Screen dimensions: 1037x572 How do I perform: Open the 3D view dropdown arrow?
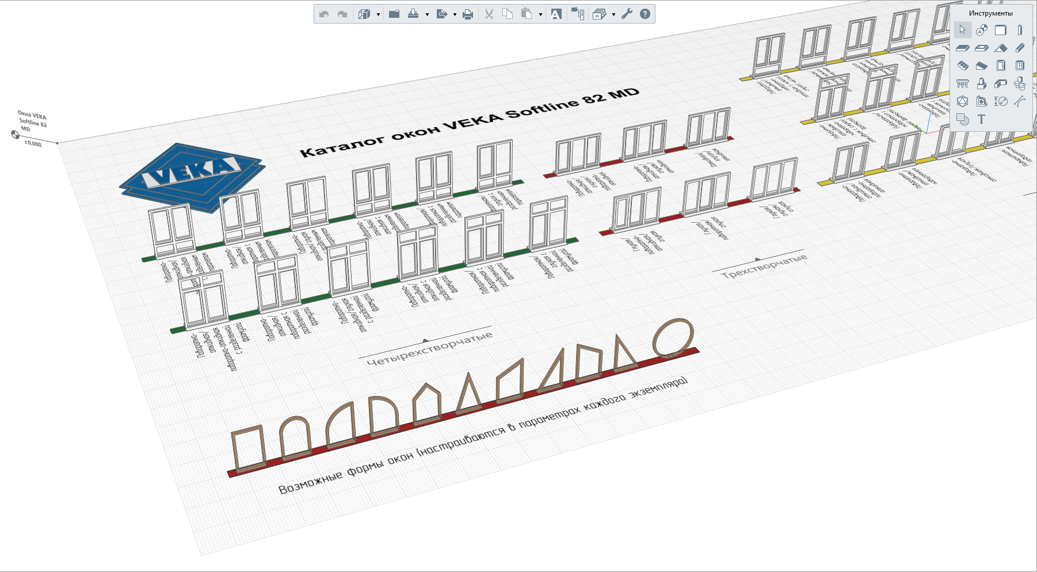point(378,14)
